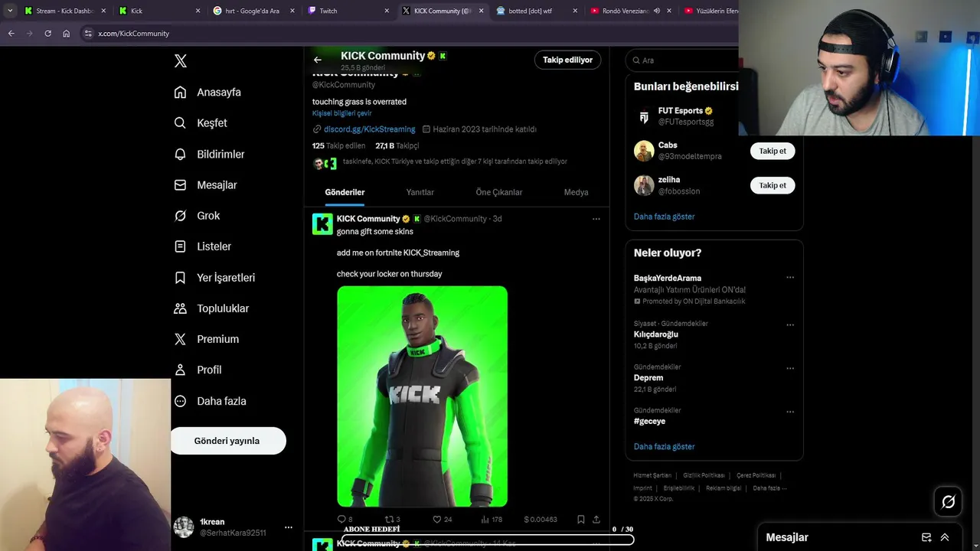Open the KICK skin image
The height and width of the screenshot is (551, 980).
(422, 396)
